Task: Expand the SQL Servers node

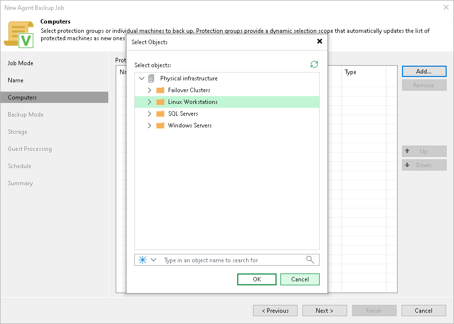Action: pyautogui.click(x=150, y=114)
